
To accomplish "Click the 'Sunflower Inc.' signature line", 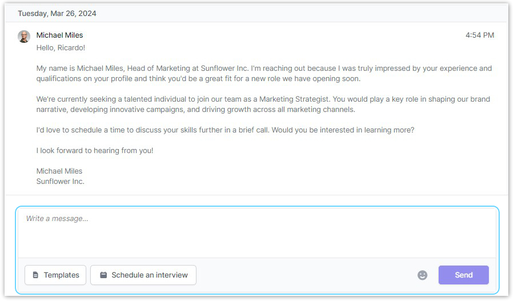I will (60, 182).
